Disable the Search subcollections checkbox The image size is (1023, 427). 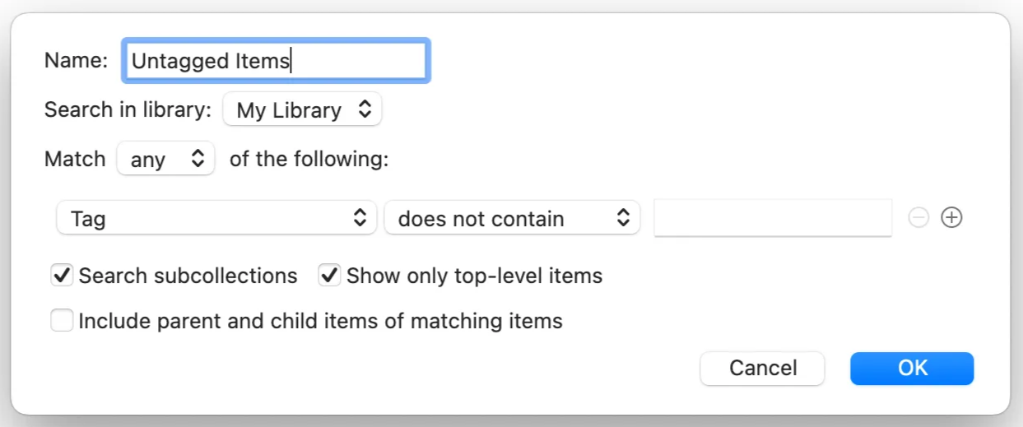(63, 276)
